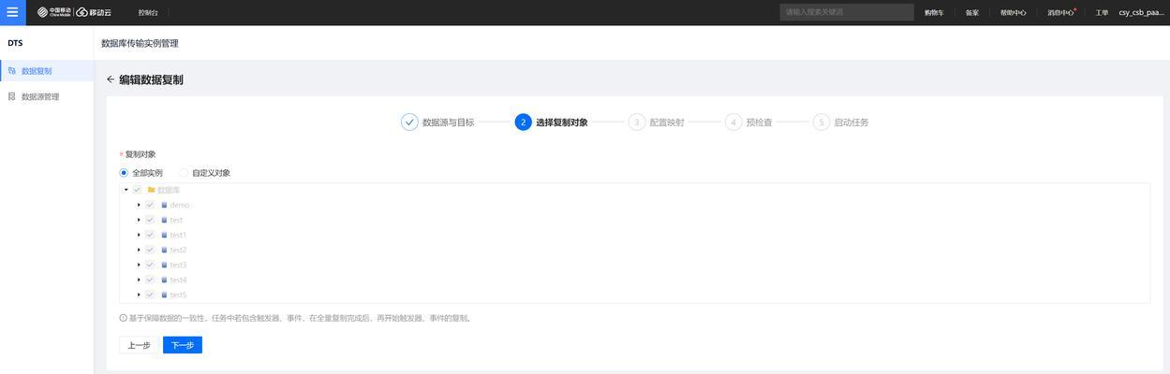Select the 自定义对象 radio button

tap(184, 173)
